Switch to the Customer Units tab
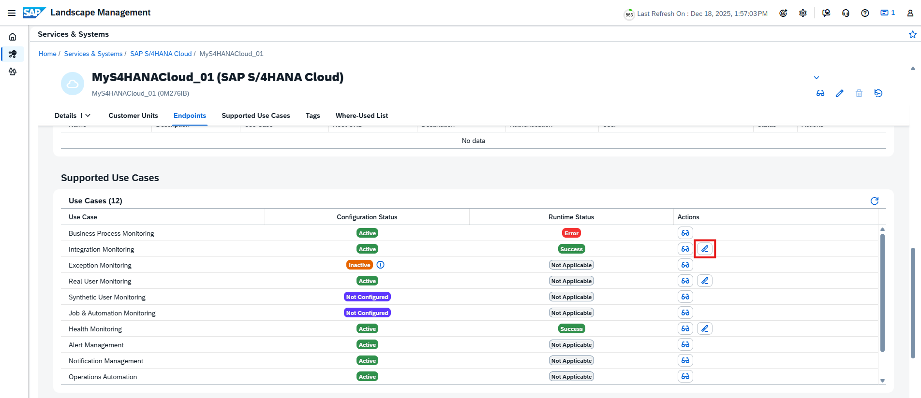The image size is (921, 398). point(133,115)
